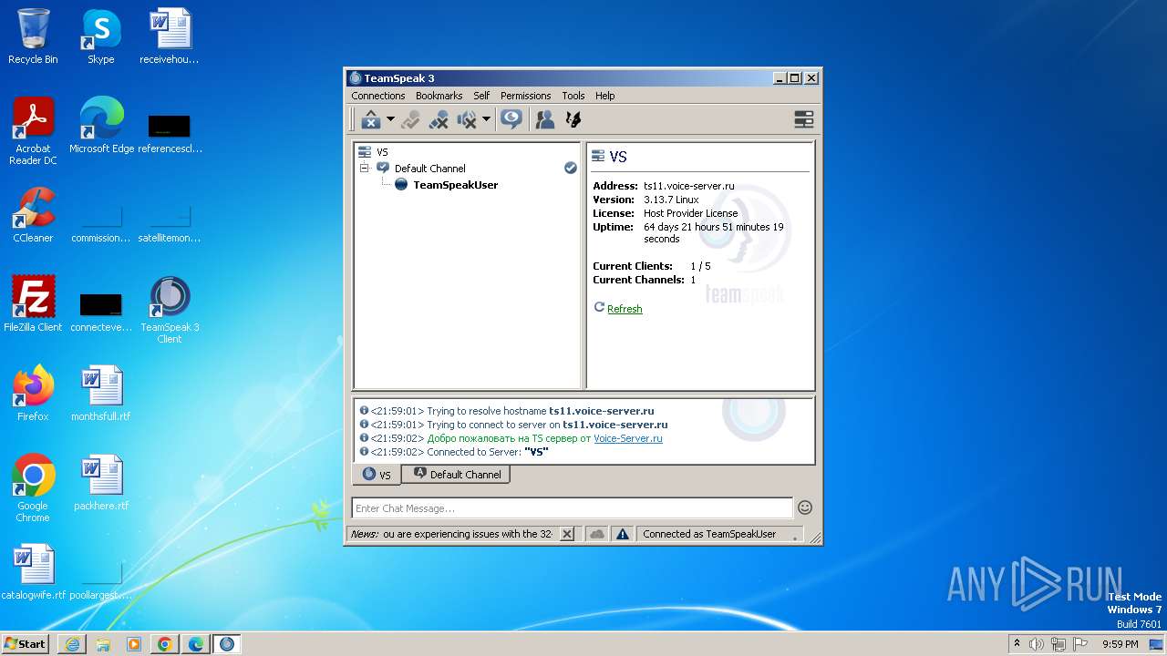1167x656 pixels.
Task: Select TeamSpeakUser in the channel tree
Action: (455, 185)
